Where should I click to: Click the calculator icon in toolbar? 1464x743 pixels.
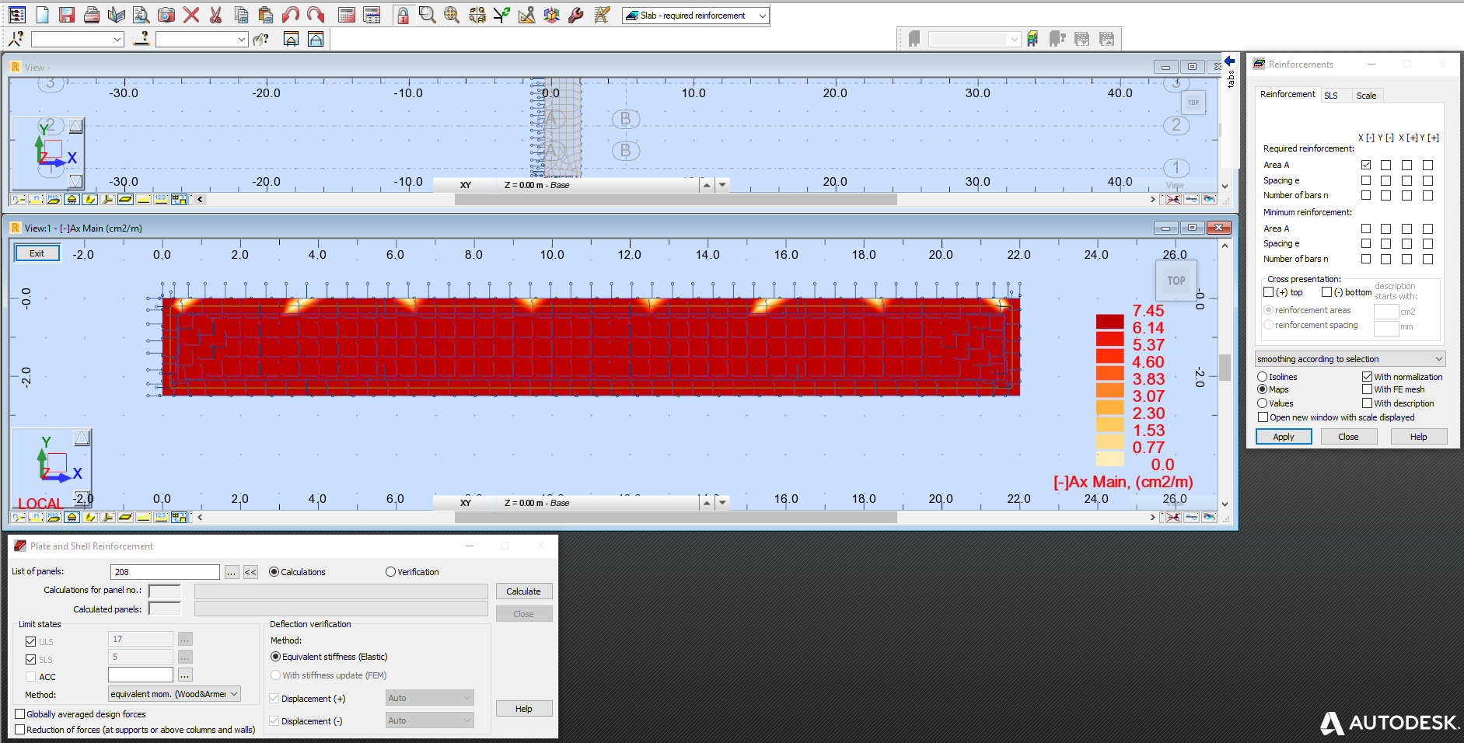pos(347,15)
